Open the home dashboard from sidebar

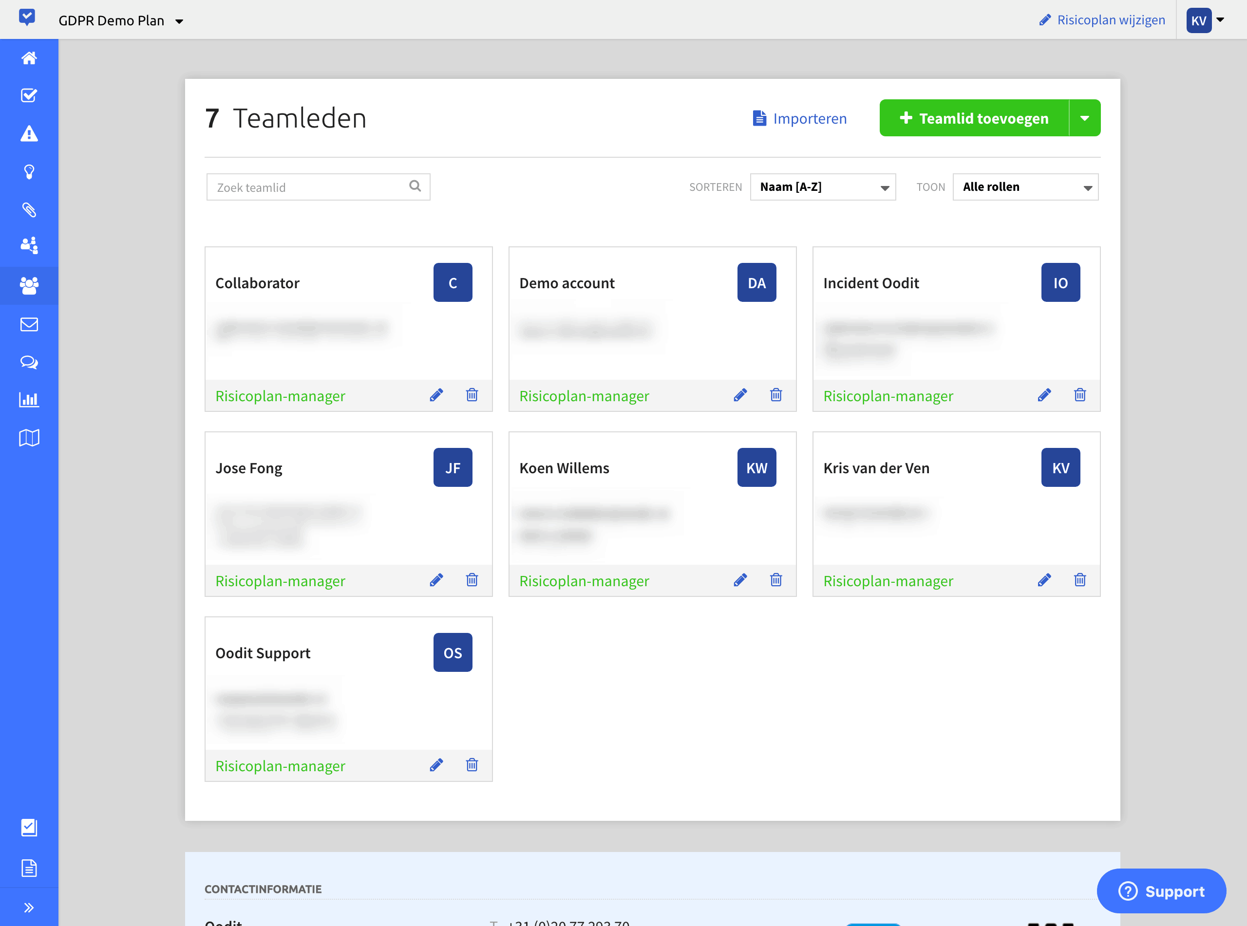(29, 58)
